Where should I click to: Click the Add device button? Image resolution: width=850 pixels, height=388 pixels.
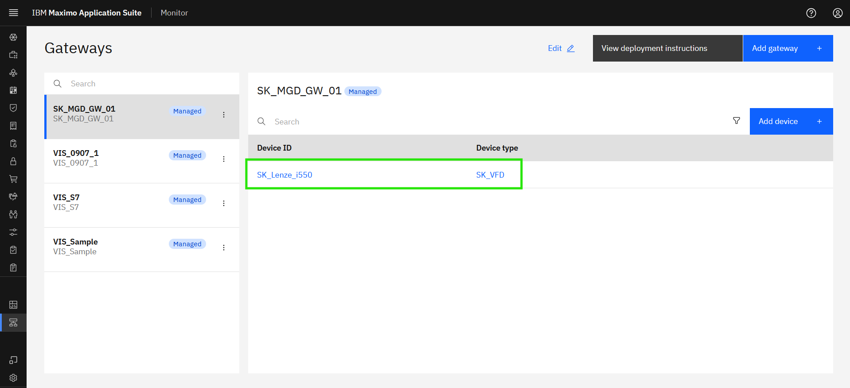792,121
